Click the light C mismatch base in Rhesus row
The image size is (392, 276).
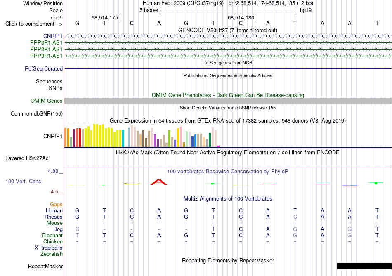coord(295,217)
